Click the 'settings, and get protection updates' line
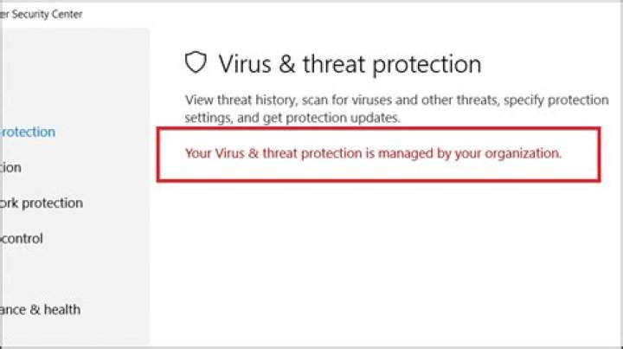Image resolution: width=623 pixels, height=349 pixels. click(x=292, y=118)
